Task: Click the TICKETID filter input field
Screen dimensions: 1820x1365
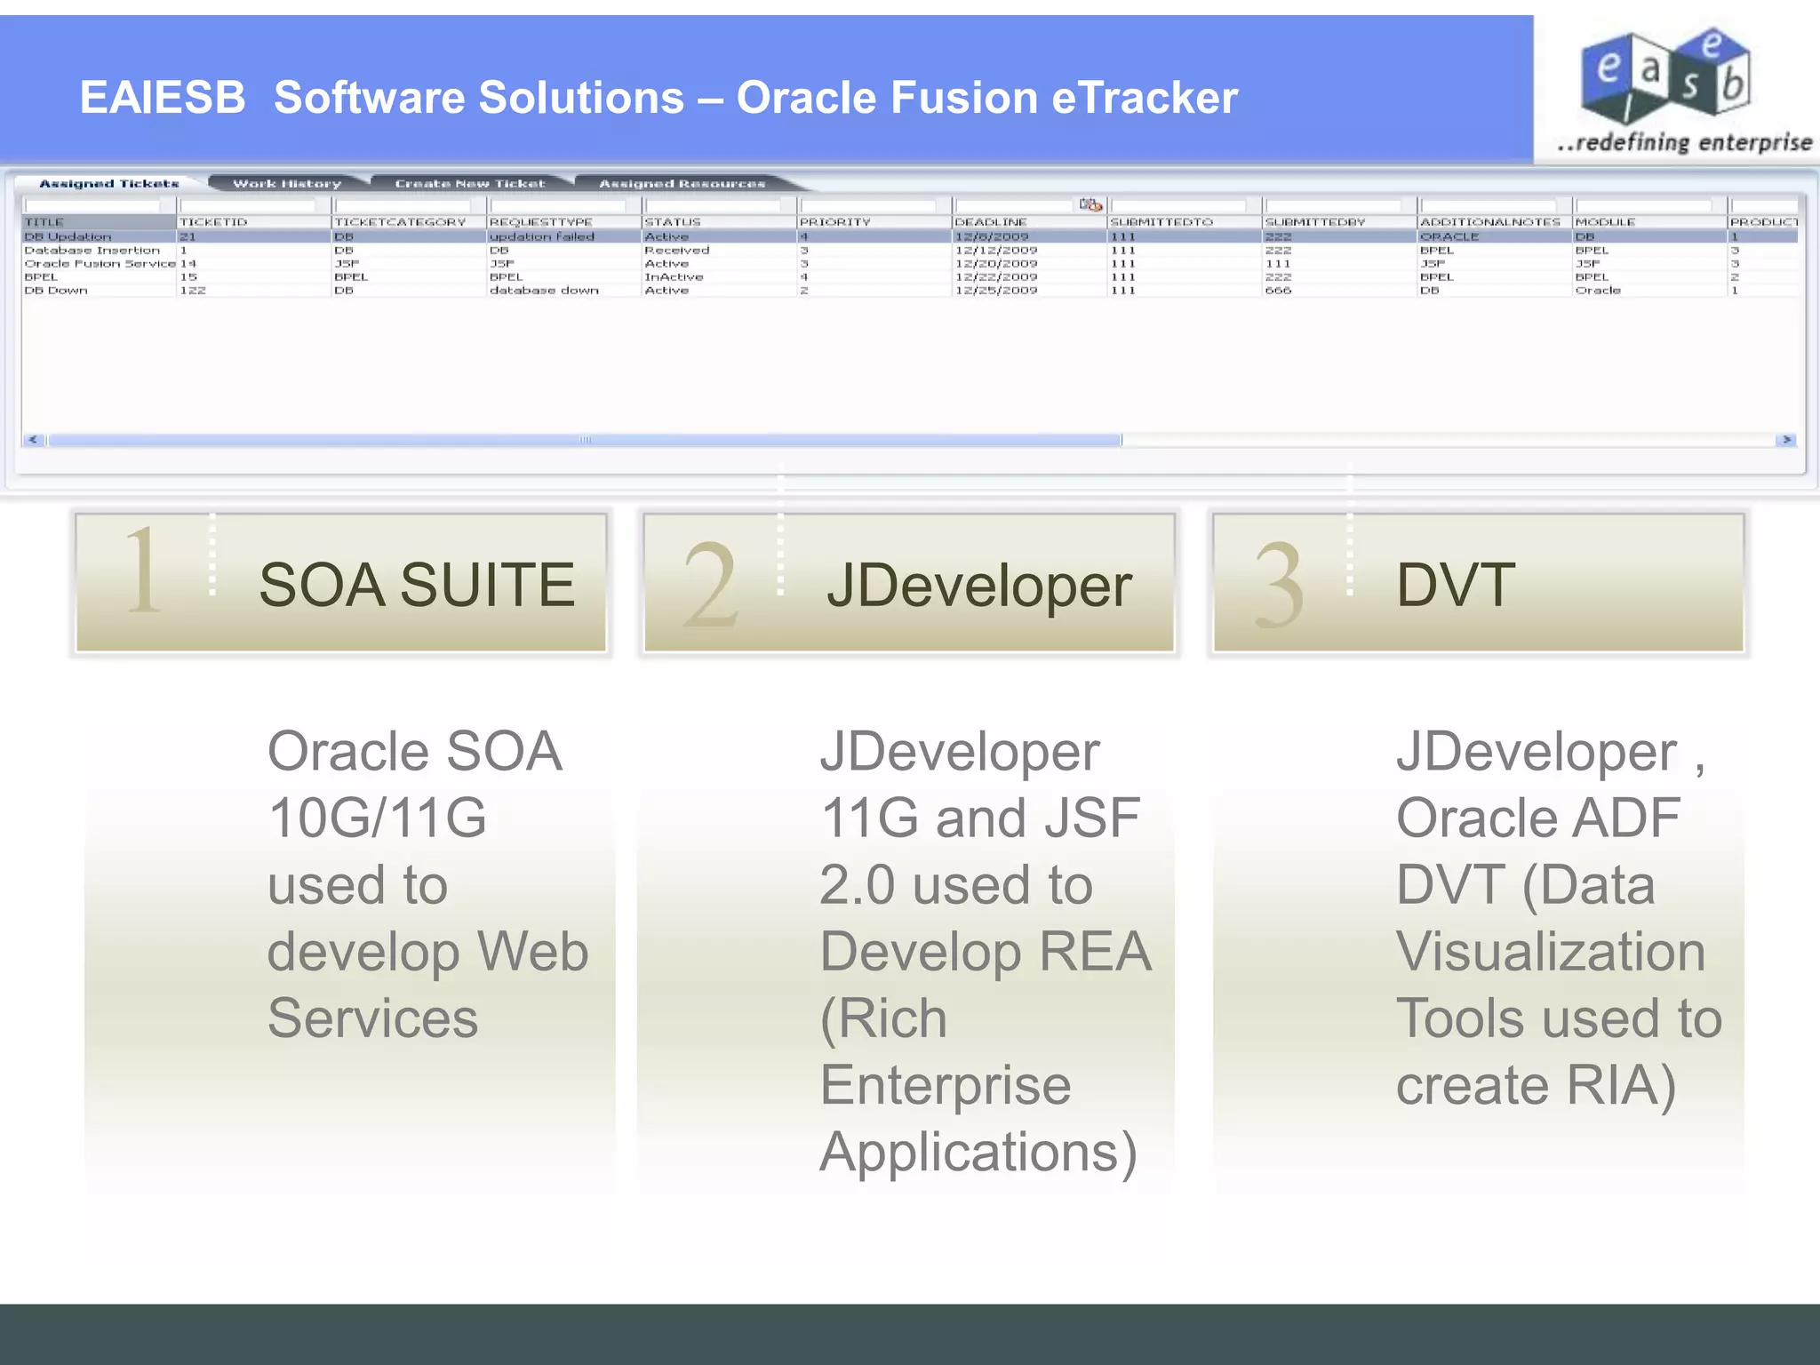Action: click(248, 205)
